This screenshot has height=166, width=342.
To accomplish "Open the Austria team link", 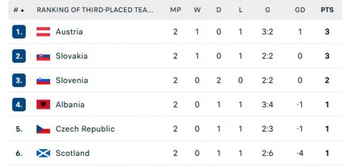I will (x=69, y=32).
